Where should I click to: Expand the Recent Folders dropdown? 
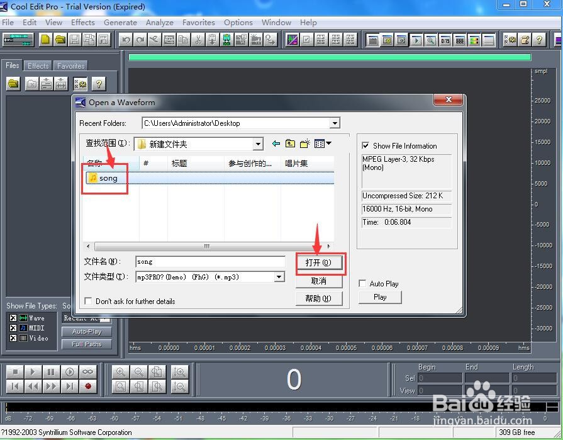tap(335, 123)
